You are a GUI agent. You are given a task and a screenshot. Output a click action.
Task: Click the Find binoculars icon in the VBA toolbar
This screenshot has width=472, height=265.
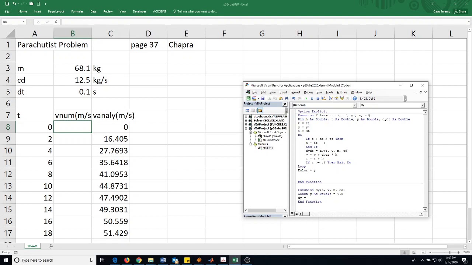[287, 99]
